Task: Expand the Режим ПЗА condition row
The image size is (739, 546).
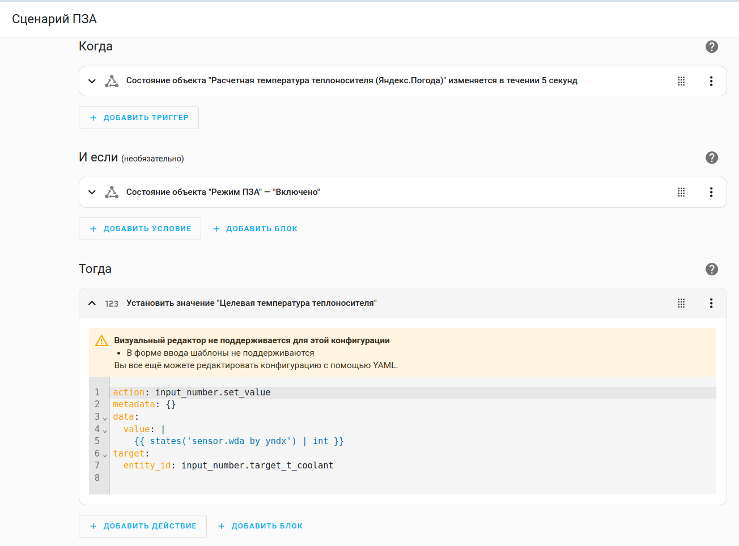Action: coord(92,192)
